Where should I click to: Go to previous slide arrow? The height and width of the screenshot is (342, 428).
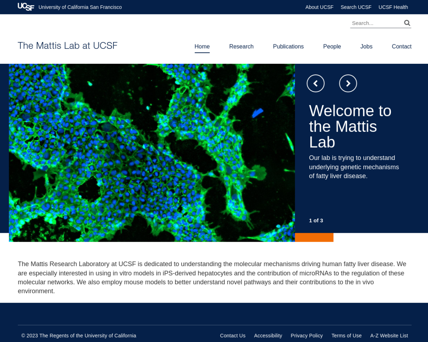[315, 83]
